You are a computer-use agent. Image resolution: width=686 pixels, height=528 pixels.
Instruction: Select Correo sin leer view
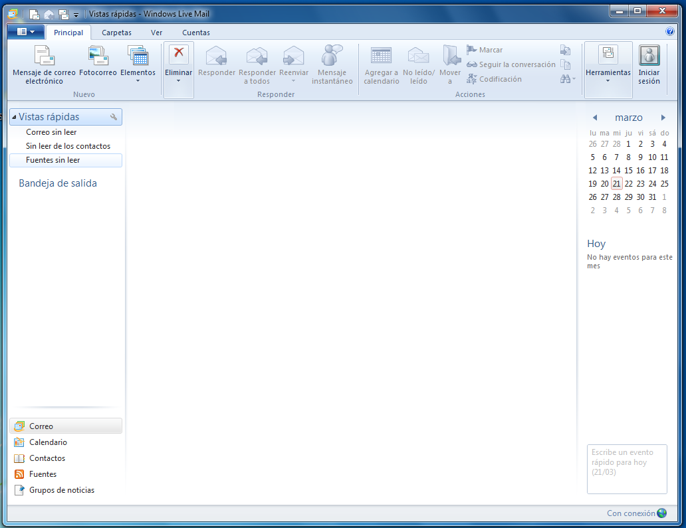pyautogui.click(x=51, y=132)
